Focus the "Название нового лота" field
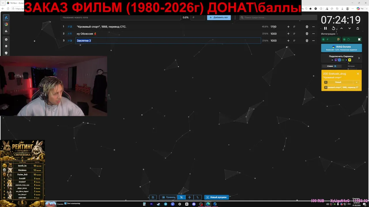 click(x=121, y=18)
